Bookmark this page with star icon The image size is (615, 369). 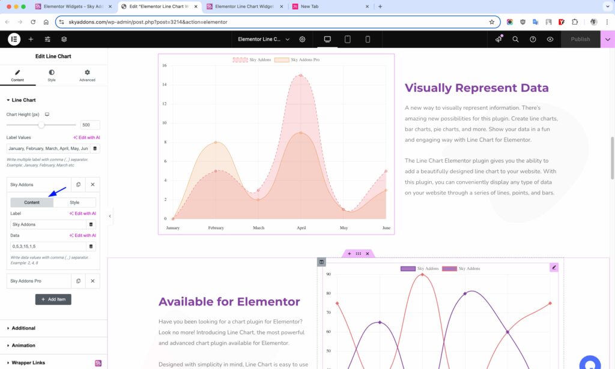(491, 22)
